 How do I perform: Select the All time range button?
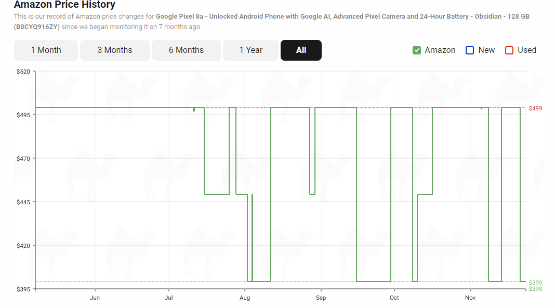point(301,50)
